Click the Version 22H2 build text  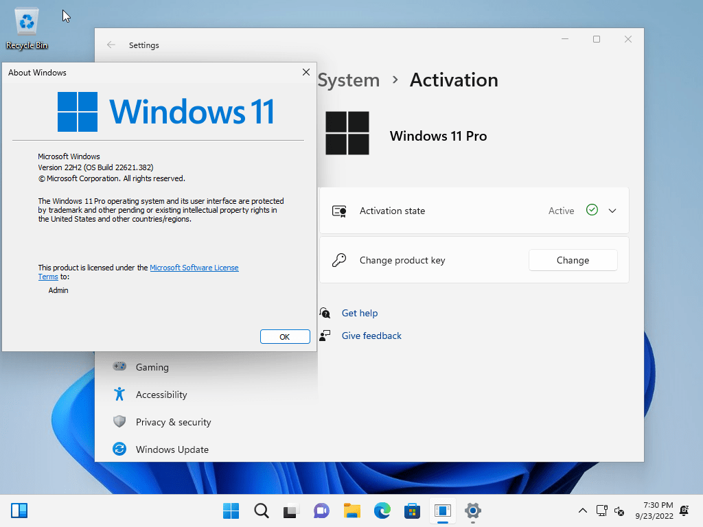[95, 167]
